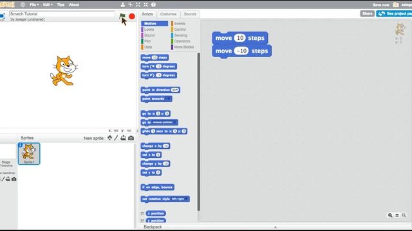Choose new sprite from library
The height and width of the screenshot is (231, 412).
(x=110, y=138)
